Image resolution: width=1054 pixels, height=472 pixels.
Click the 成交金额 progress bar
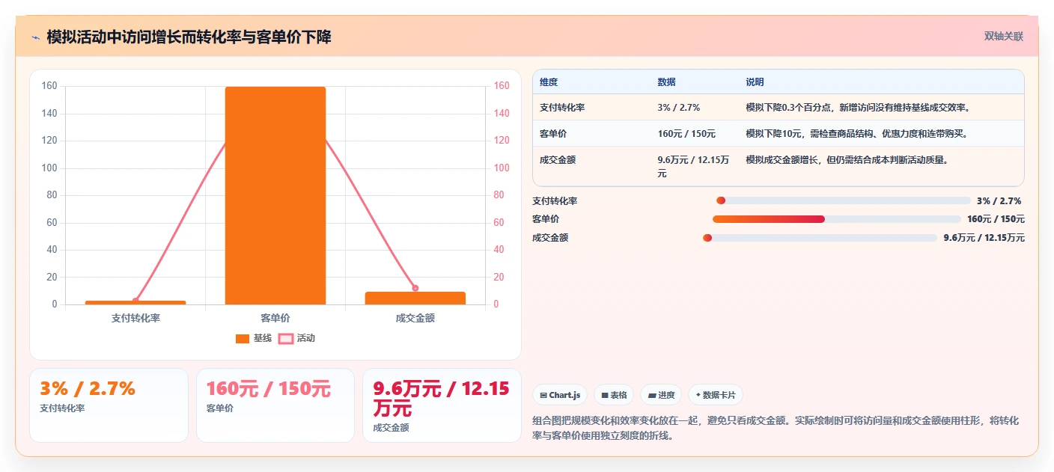pos(820,238)
